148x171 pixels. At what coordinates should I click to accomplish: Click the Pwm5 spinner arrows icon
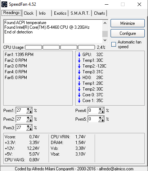point(102,119)
